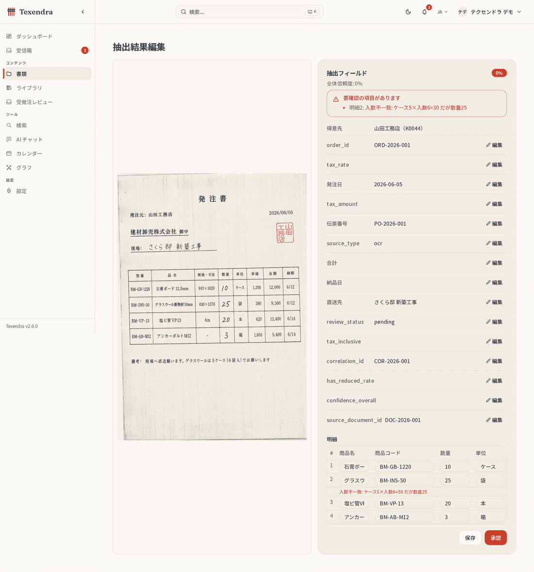
Task: Edit the has_reduced_rate field
Action: [x=494, y=381]
